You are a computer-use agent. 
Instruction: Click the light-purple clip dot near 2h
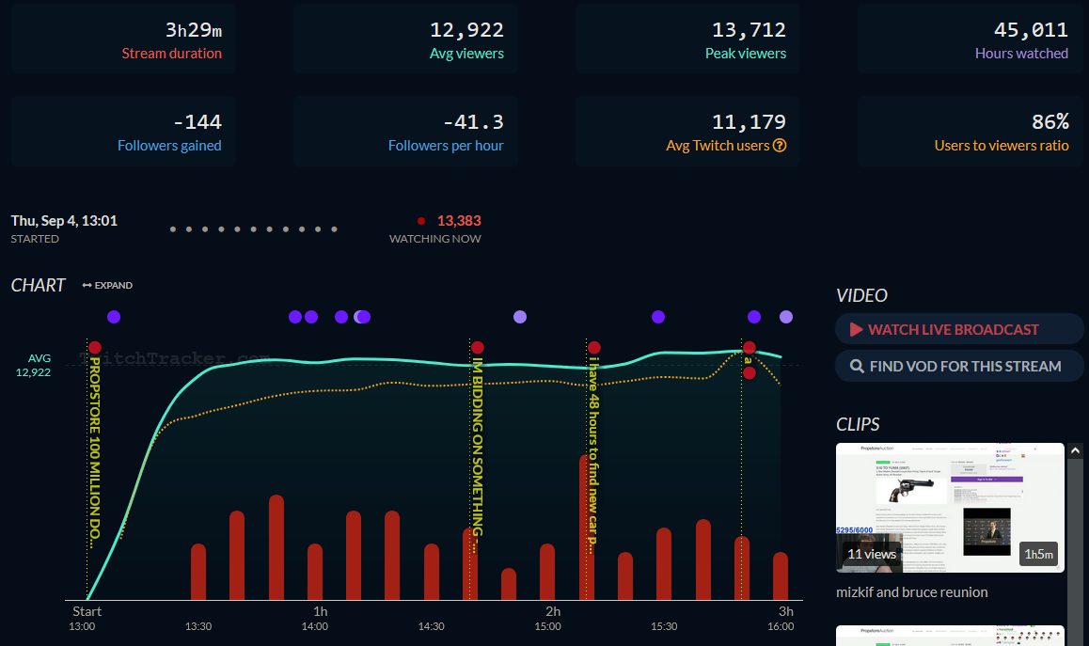(519, 317)
